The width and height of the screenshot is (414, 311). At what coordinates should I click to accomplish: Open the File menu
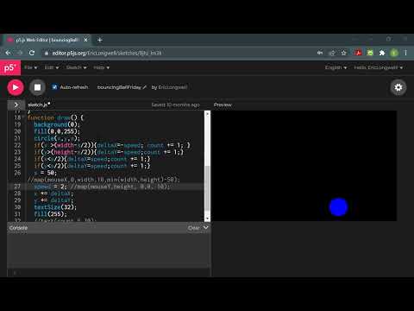click(x=31, y=67)
